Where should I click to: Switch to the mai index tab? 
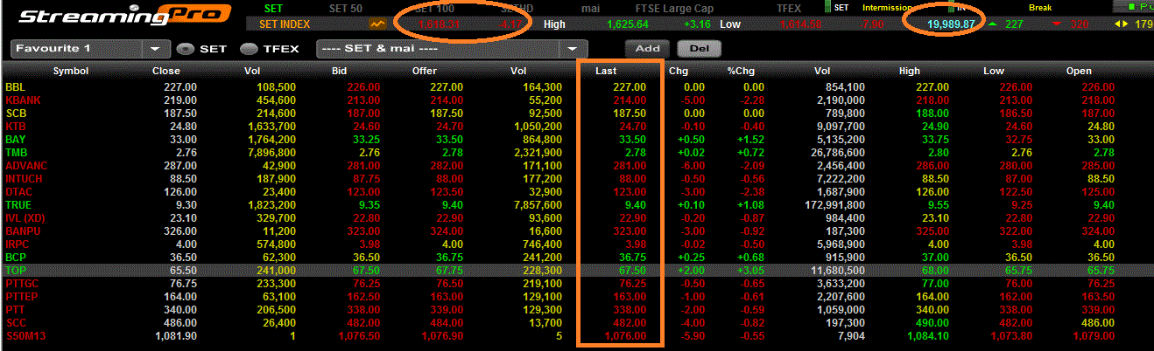coord(591,8)
